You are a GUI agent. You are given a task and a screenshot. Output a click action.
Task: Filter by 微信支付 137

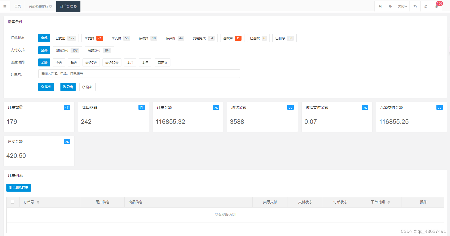pos(67,50)
